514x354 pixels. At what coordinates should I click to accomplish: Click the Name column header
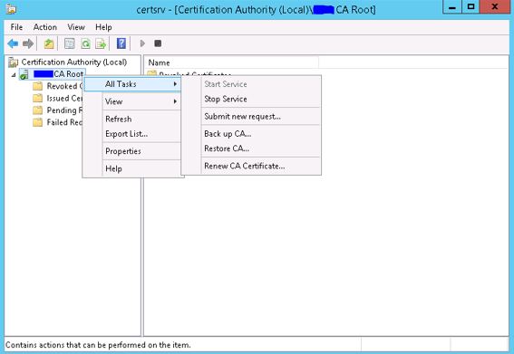tap(231, 62)
